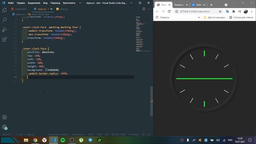Expand hidden bookmarks chevron
Viewport: 256px width, 144px height.
click(199, 17)
